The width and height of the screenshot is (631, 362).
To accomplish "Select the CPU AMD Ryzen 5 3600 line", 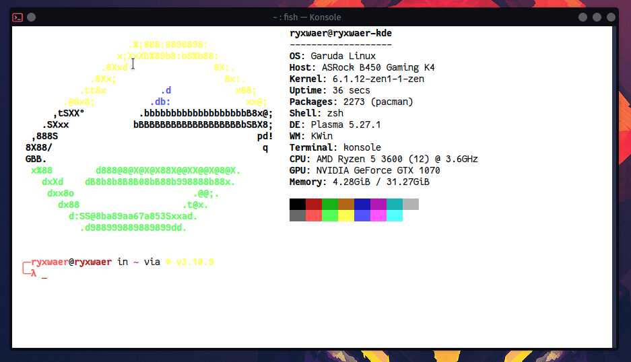I will [383, 159].
